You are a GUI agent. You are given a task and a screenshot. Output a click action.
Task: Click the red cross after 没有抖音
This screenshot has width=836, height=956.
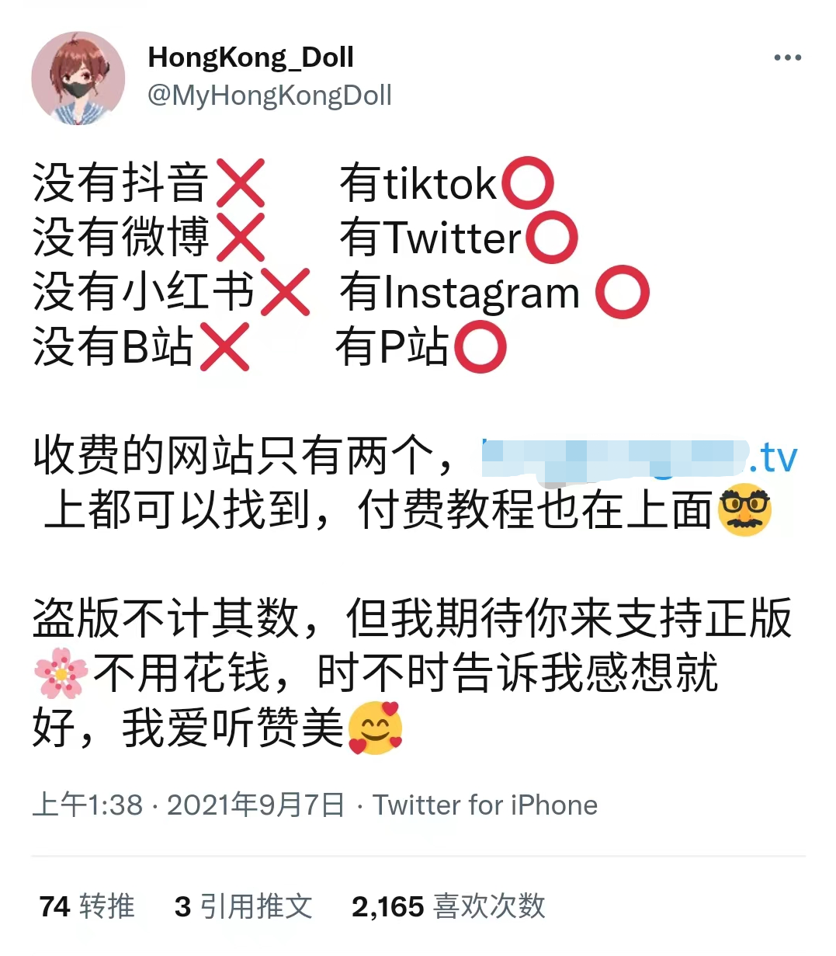(x=241, y=183)
